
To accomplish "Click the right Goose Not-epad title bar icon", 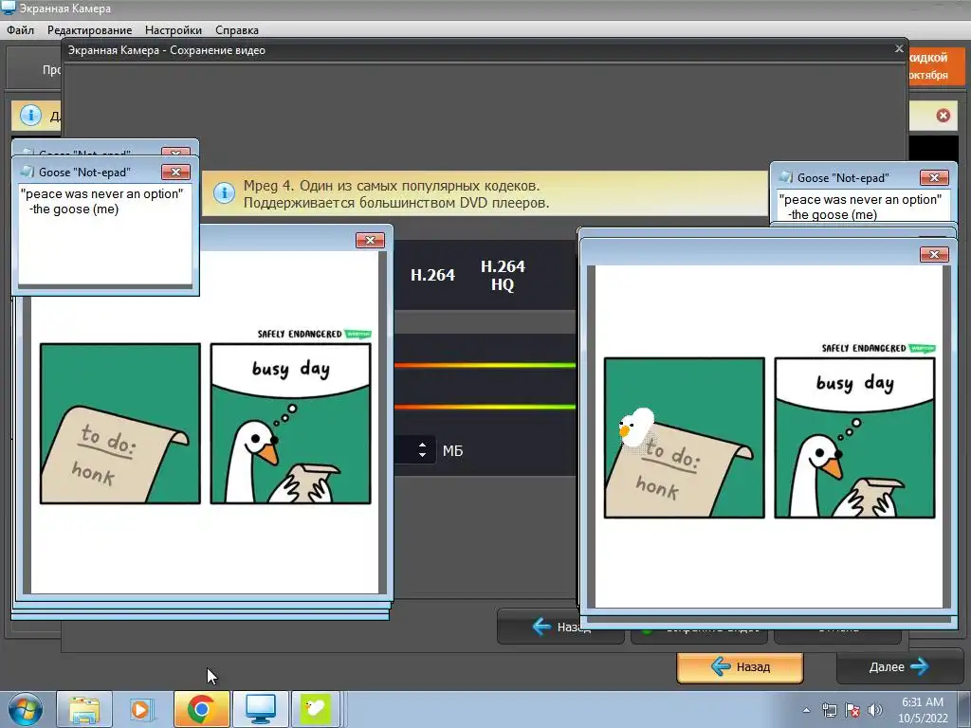I will coord(786,177).
